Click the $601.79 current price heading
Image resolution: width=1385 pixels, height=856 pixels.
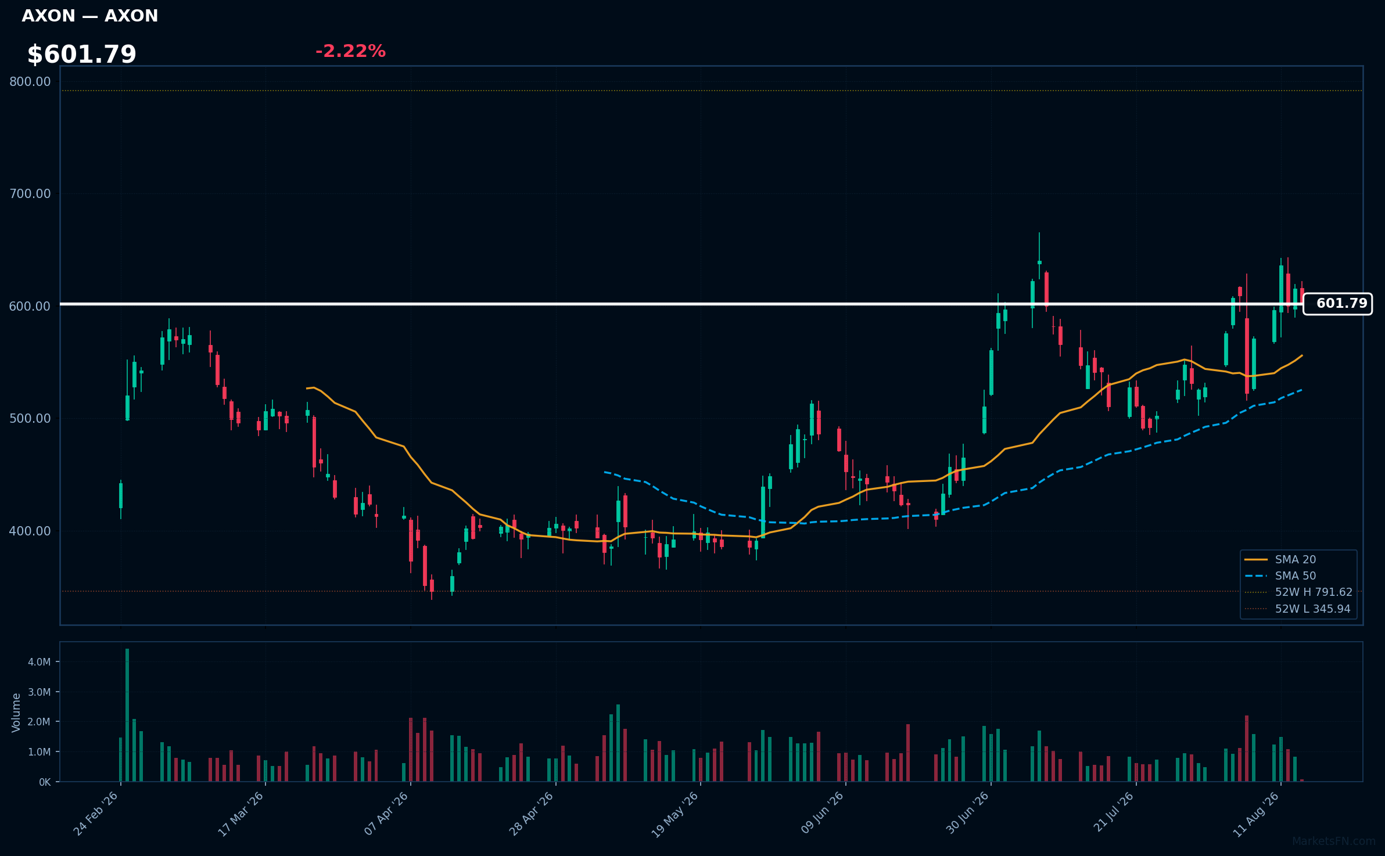(82, 55)
